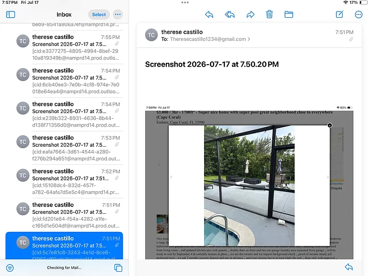368x276 pixels.
Task: Click the 7:51 PM timestamp in message header
Action: (345, 32)
